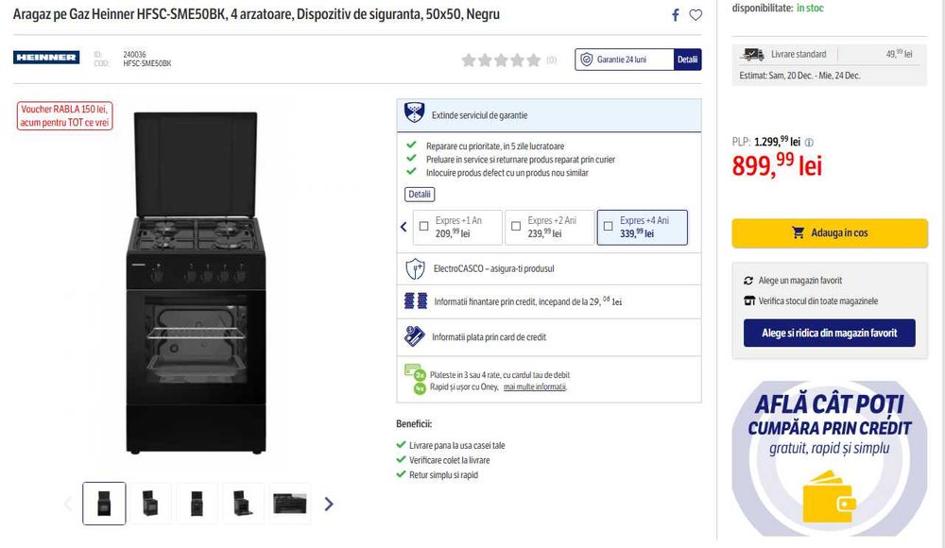Click the credit financing coins icon
Screen dimensions: 945x548
(x=415, y=300)
